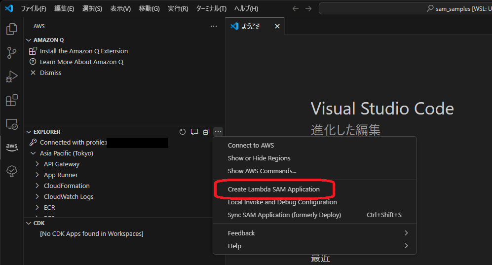
Task: Open AWS panel more actions ellipsis
Action: [x=214, y=26]
